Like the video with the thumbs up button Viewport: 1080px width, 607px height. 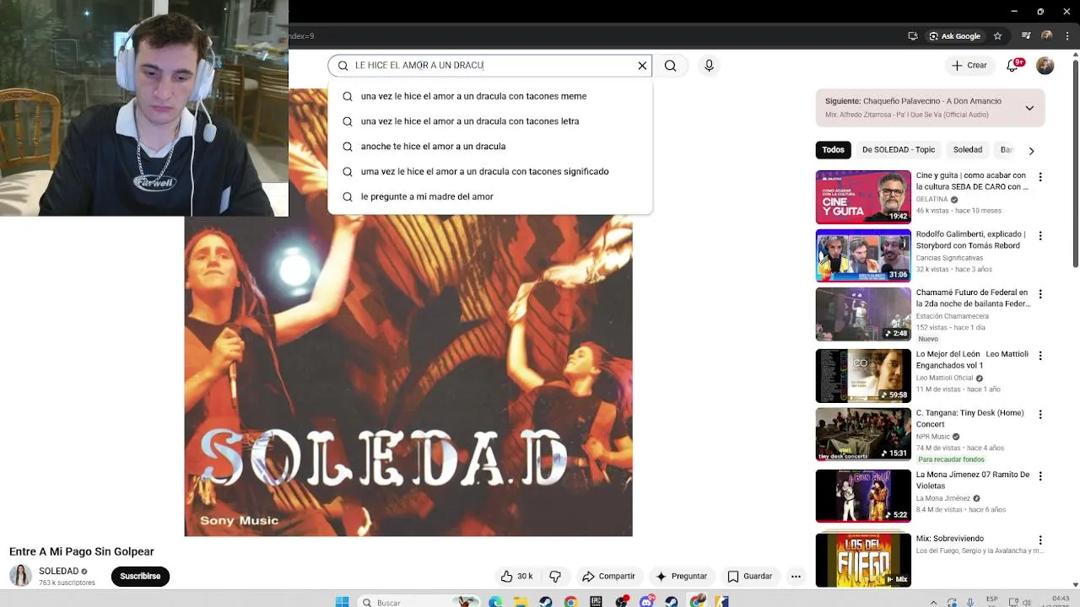[516, 577]
